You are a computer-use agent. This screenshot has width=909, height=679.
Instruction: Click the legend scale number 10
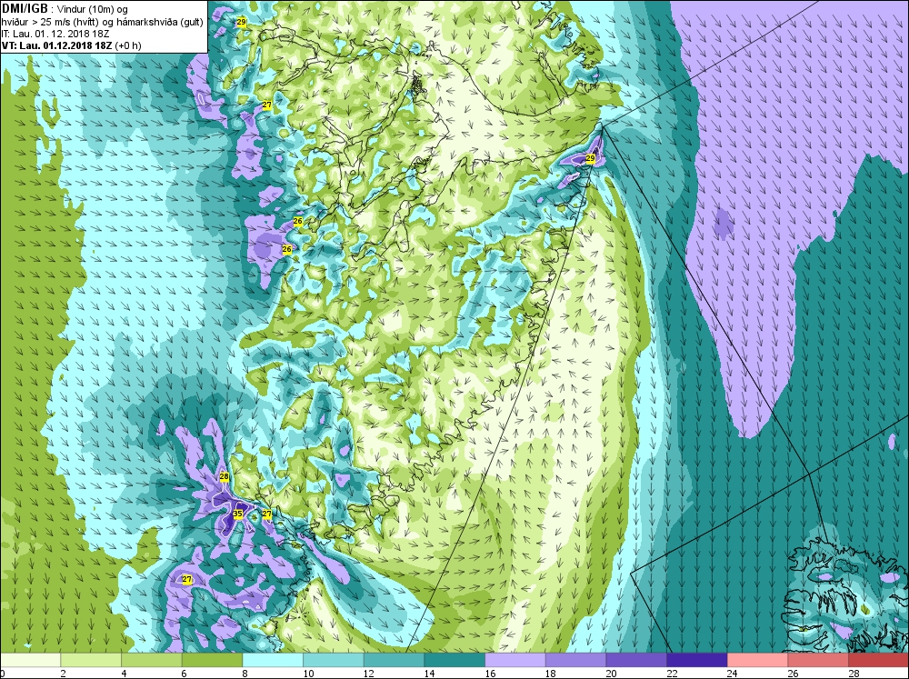tap(308, 674)
